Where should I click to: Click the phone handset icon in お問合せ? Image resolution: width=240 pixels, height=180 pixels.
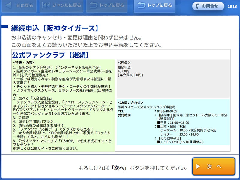197,6
